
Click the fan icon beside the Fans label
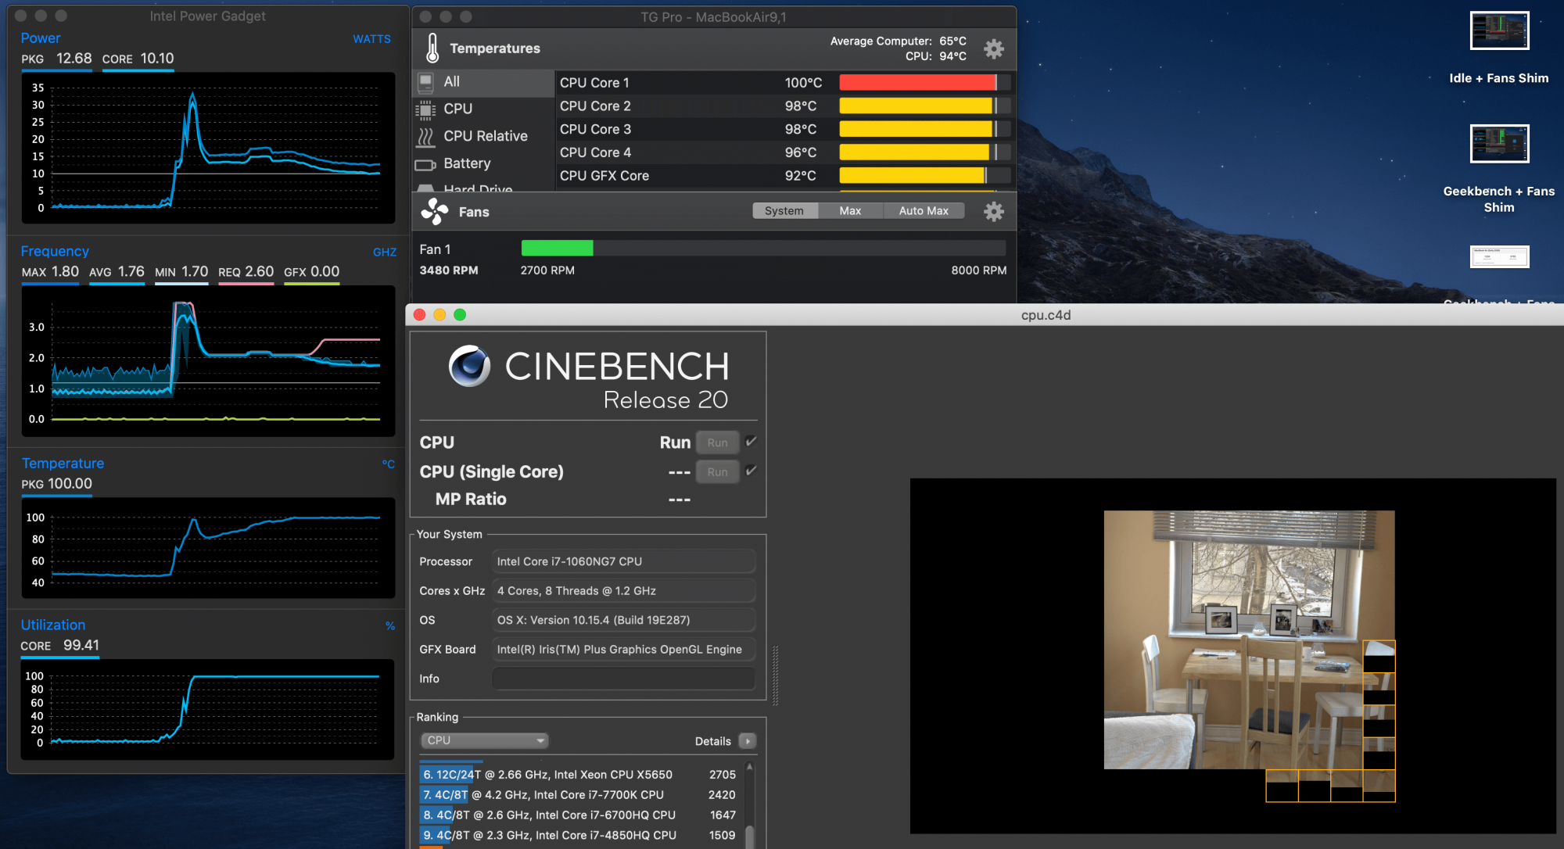pos(434,210)
